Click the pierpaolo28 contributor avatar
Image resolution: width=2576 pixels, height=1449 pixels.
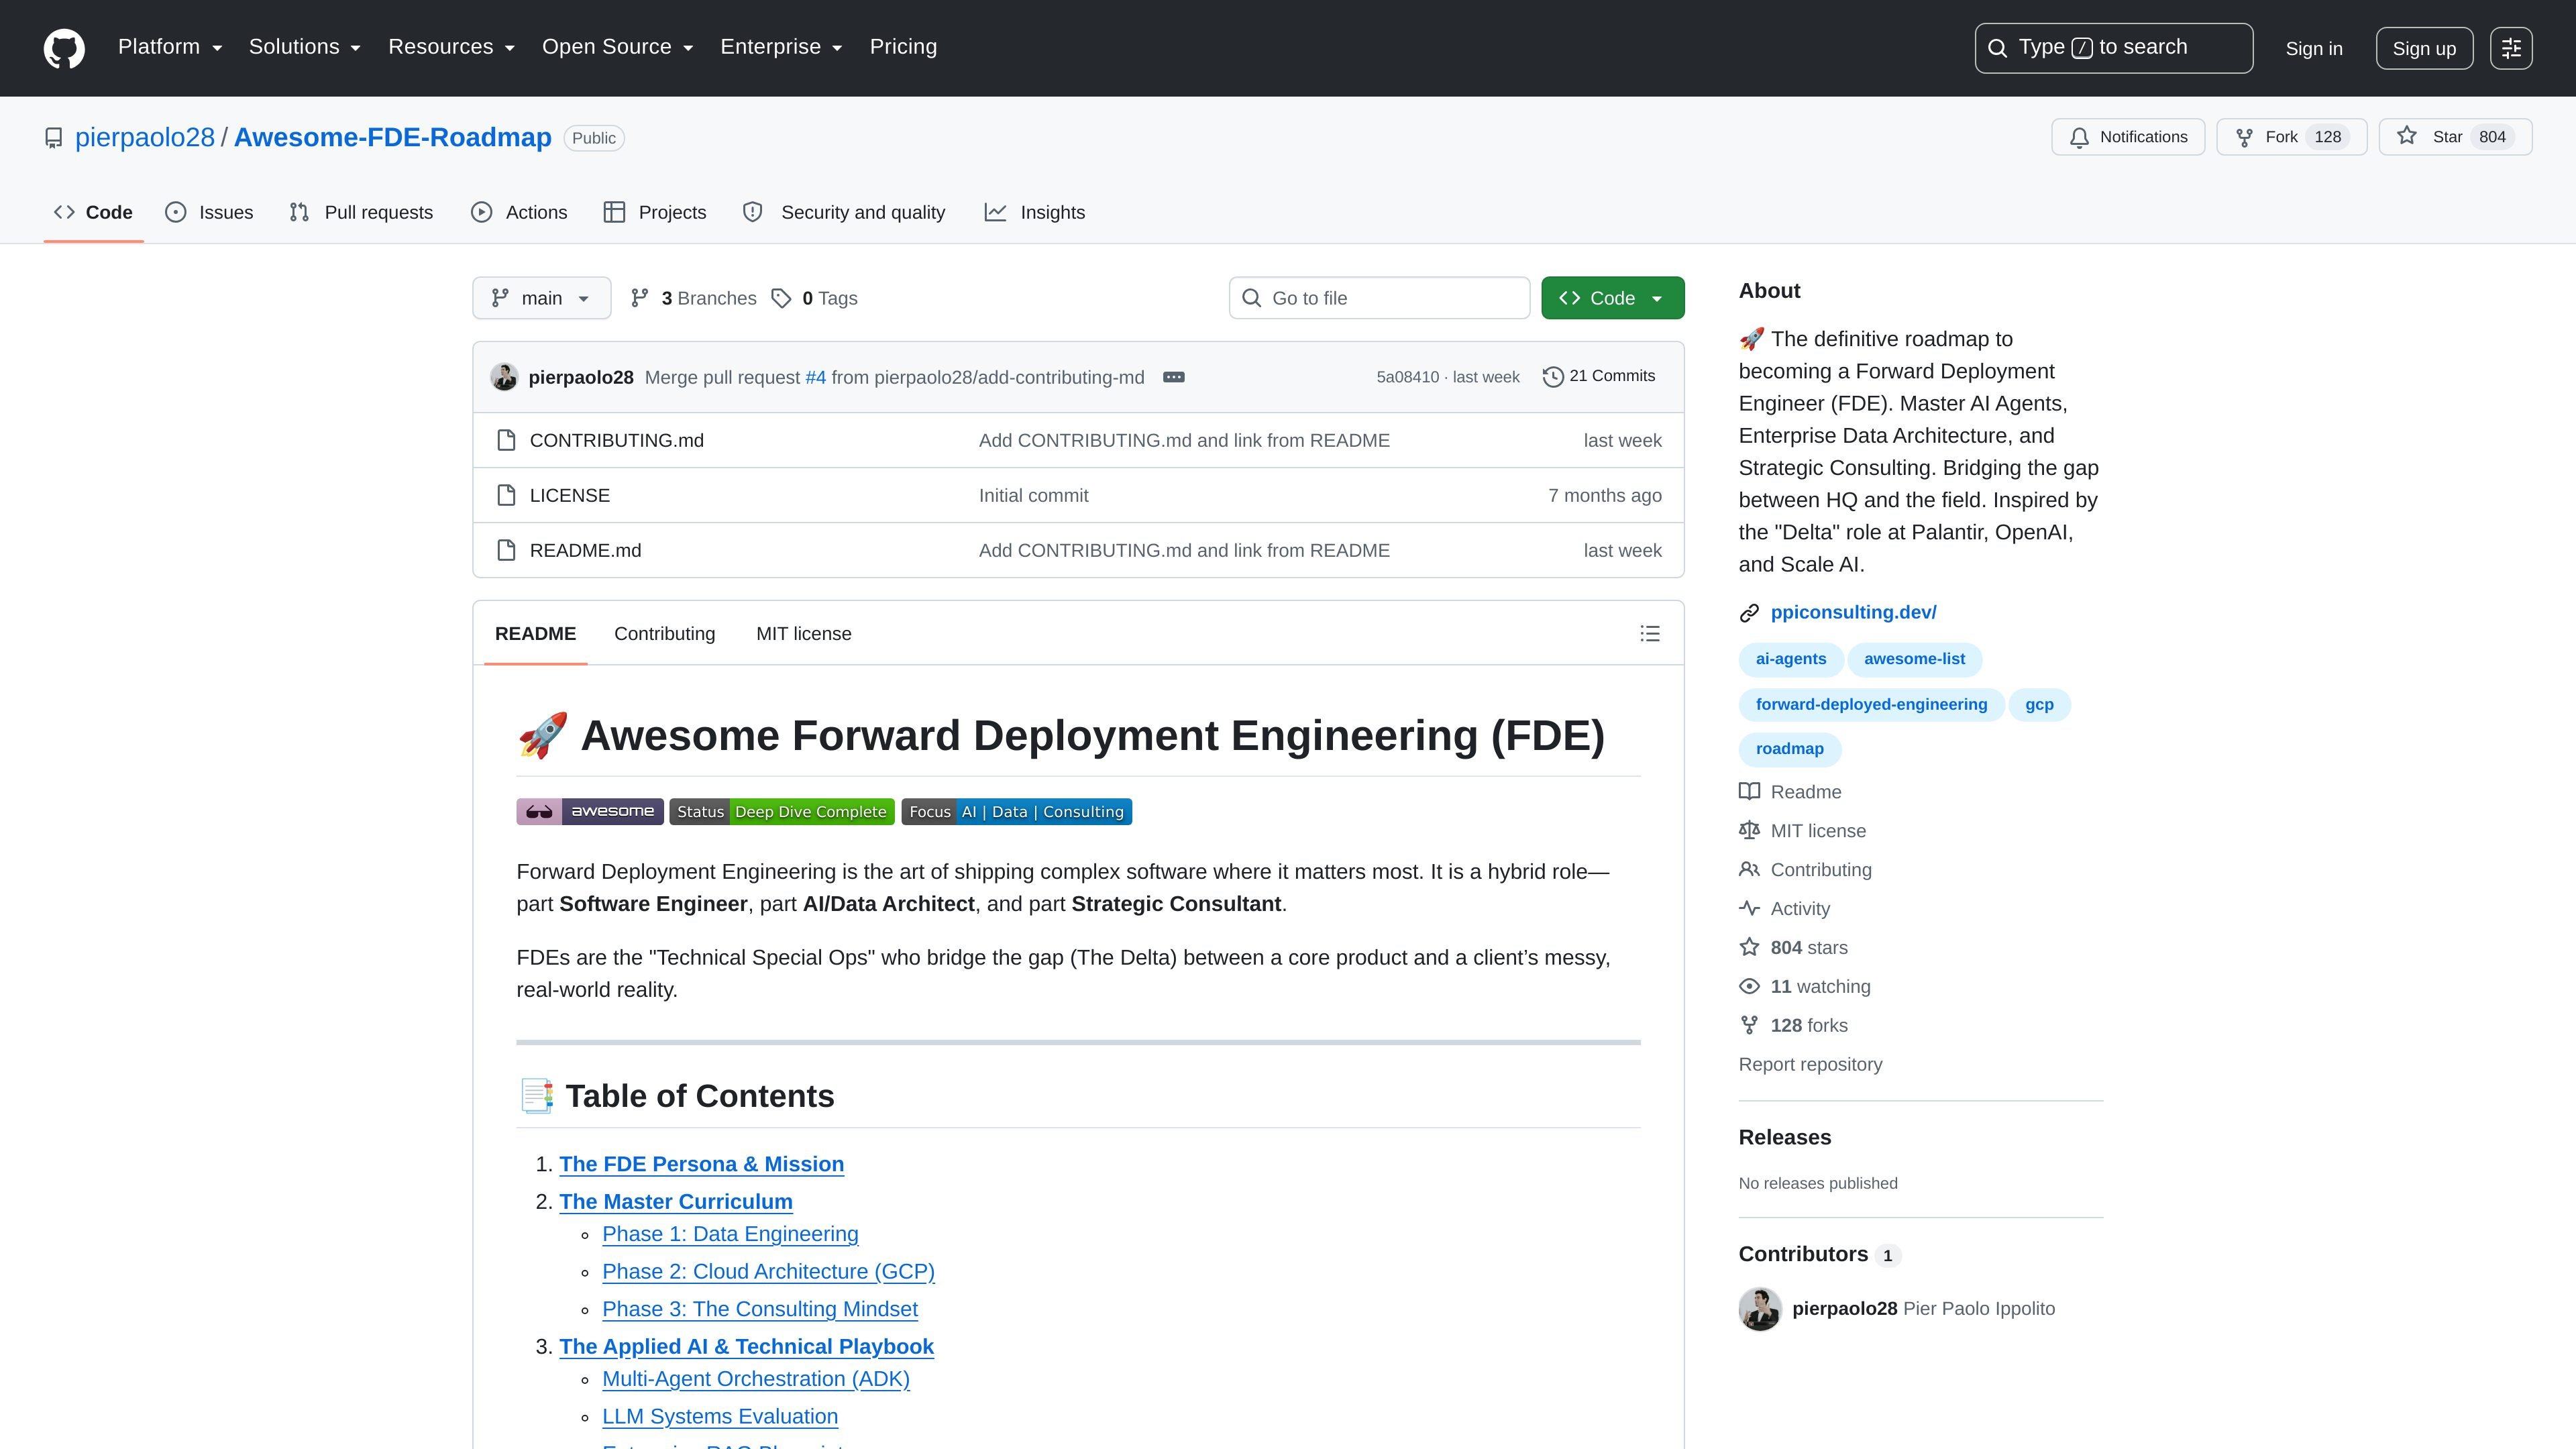point(1760,1309)
